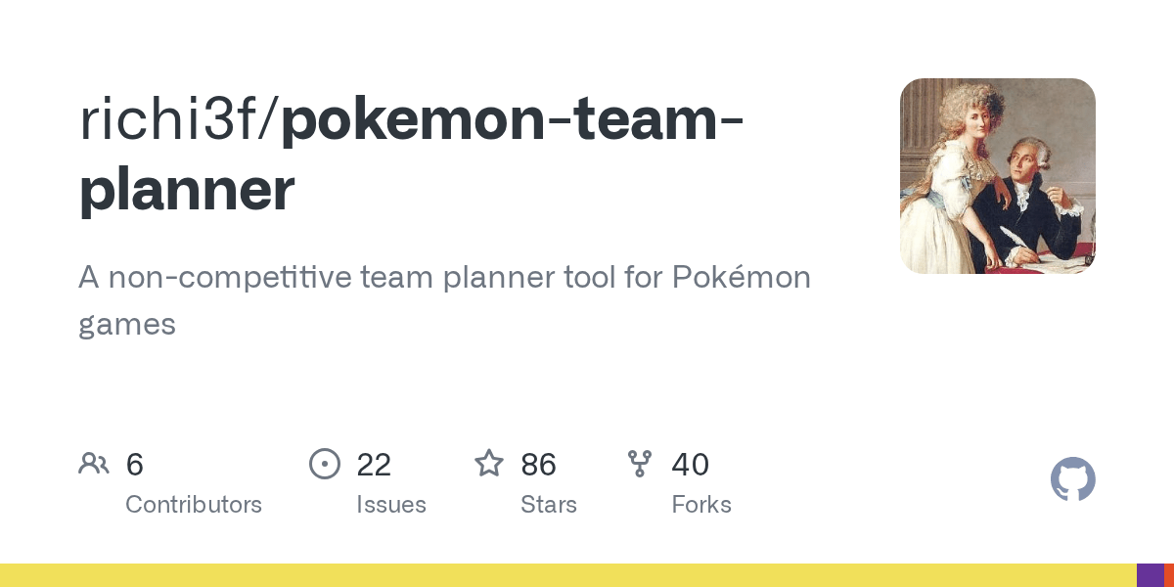Click the Stars star icon

(489, 463)
